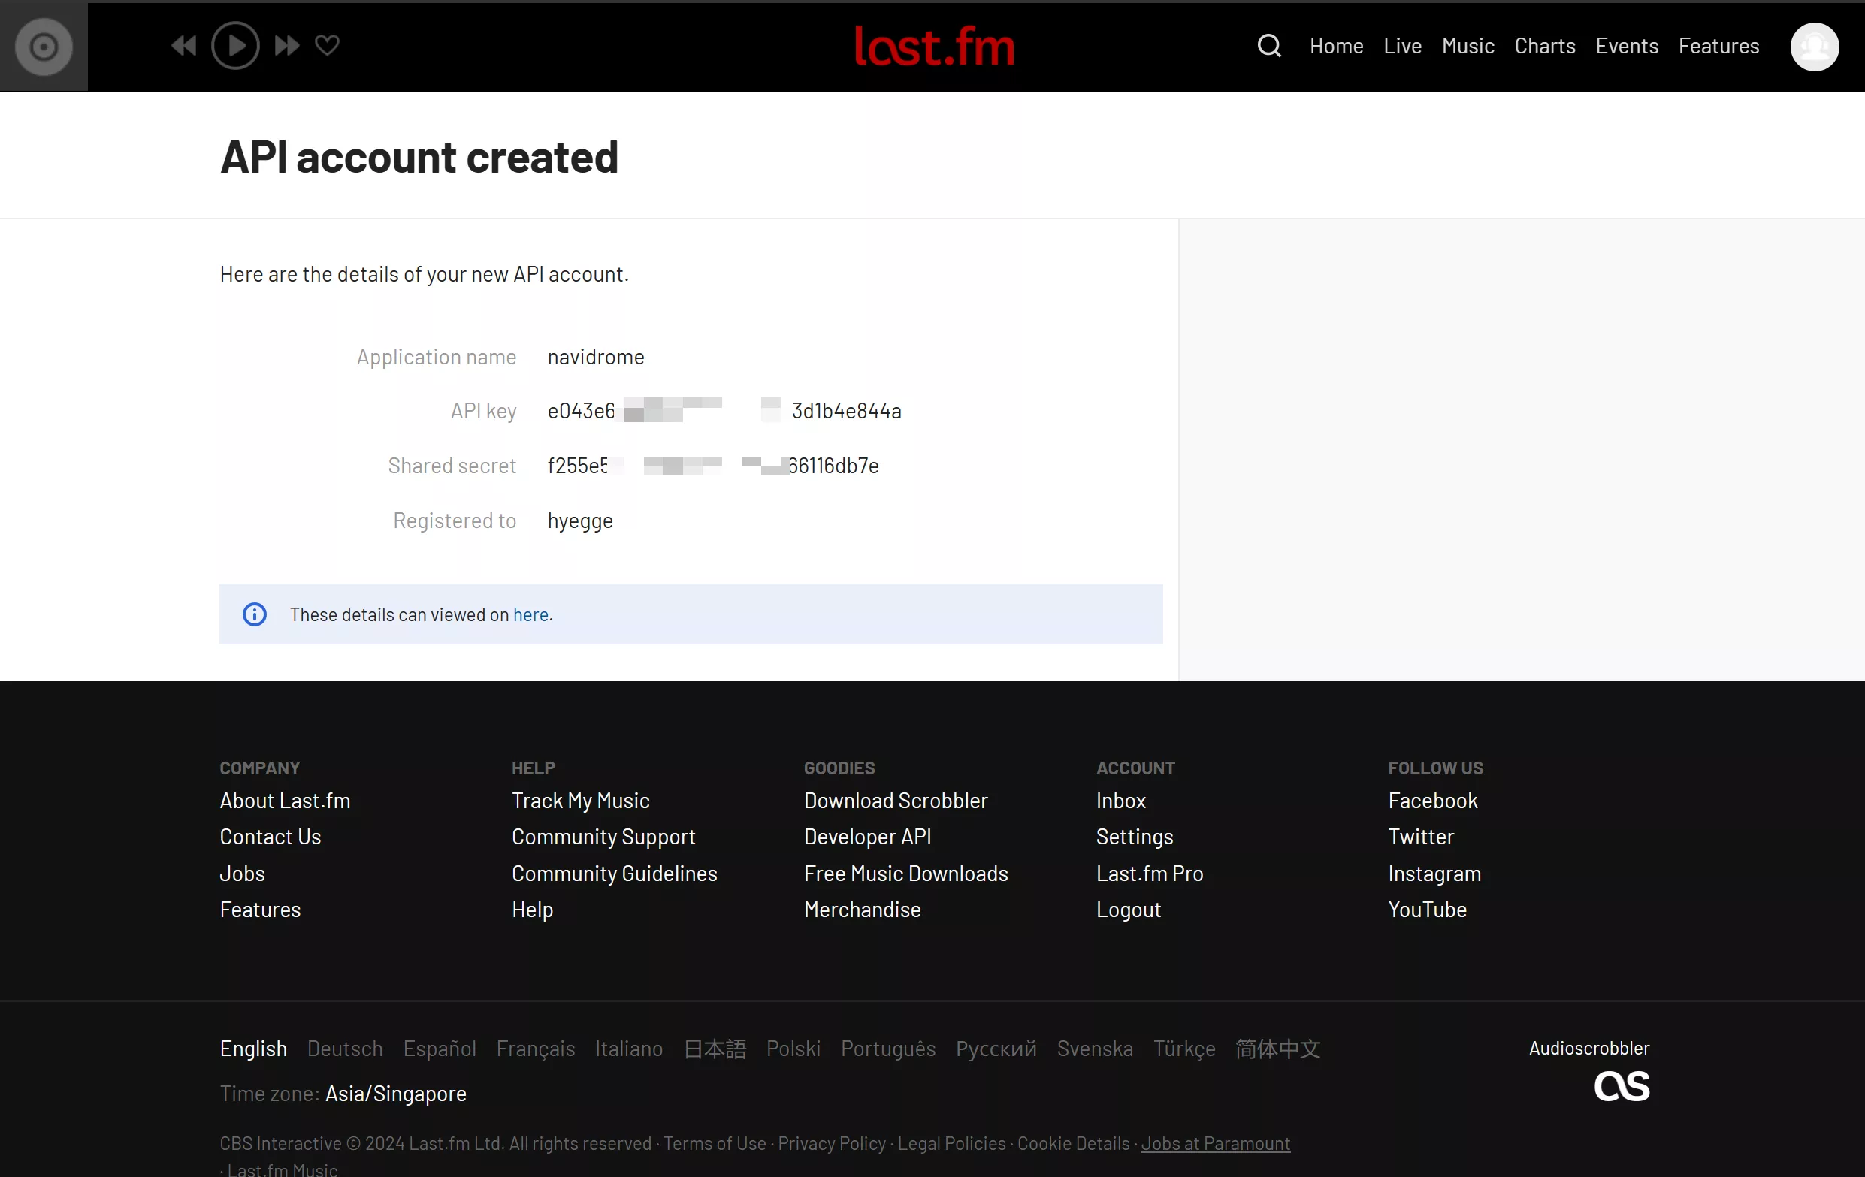
Task: Open Settings account link
Action: point(1135,836)
